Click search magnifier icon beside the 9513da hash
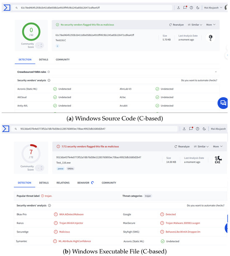This screenshot has width=230, height=256. click(x=16, y=129)
